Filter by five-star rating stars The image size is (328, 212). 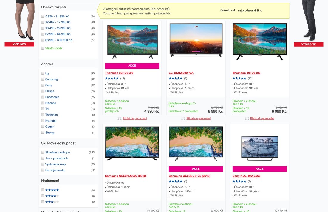click(x=52, y=190)
